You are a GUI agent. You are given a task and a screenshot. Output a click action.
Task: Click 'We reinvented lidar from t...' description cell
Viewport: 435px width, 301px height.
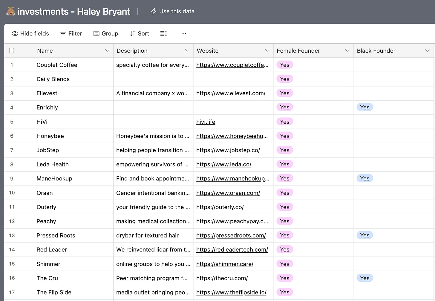point(154,249)
